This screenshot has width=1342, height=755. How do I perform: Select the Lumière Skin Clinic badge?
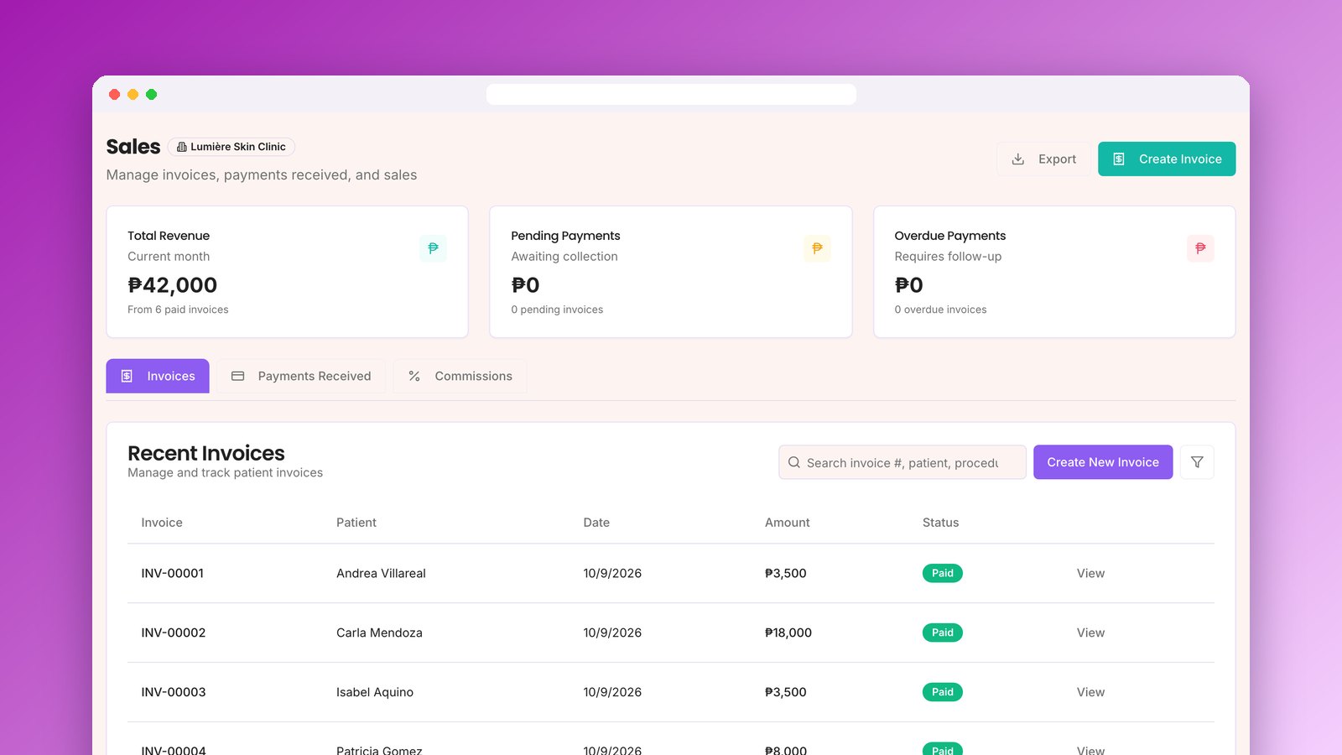tap(231, 147)
